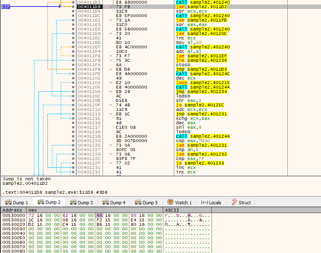The width and height of the screenshot is (321, 253).
Task: Toggle breakpoint bullet at 00401216
Action: pos(73,123)
